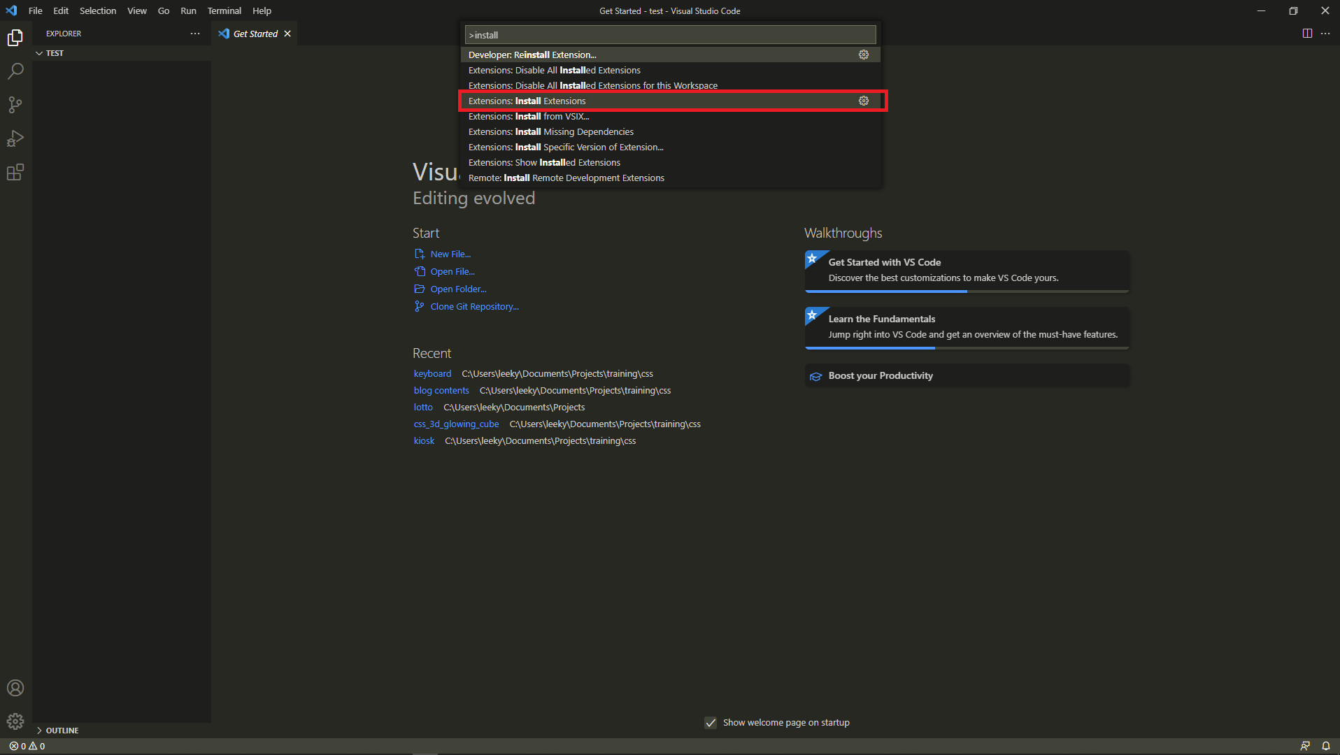Open recent project css_3d_glowing_cube
The width and height of the screenshot is (1340, 755).
click(456, 424)
